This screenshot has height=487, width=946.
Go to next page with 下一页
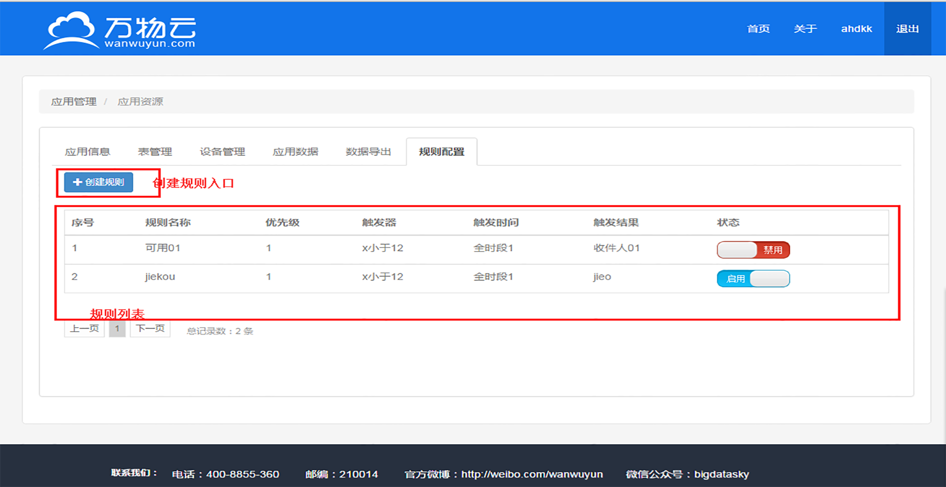click(x=150, y=329)
